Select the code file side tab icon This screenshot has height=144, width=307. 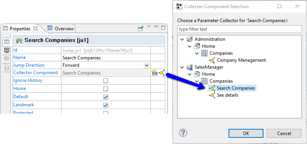[7, 68]
